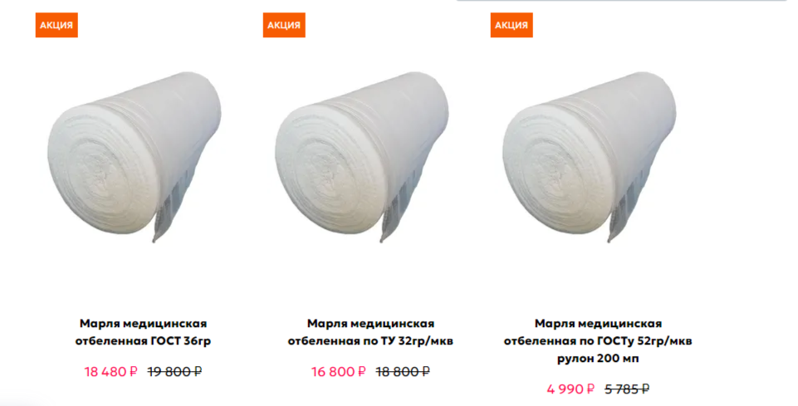Image resolution: width=798 pixels, height=406 pixels.
Task: Click the АКЦИЯ badge on the second product
Action: 284,25
